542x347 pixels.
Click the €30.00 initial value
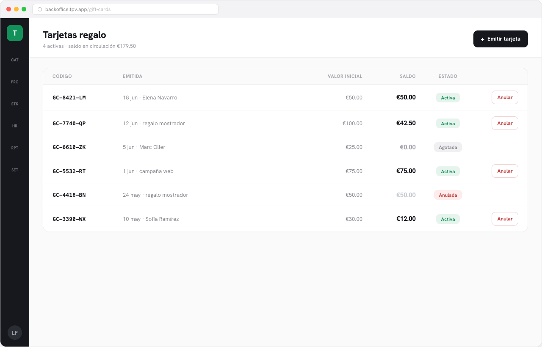[354, 219]
